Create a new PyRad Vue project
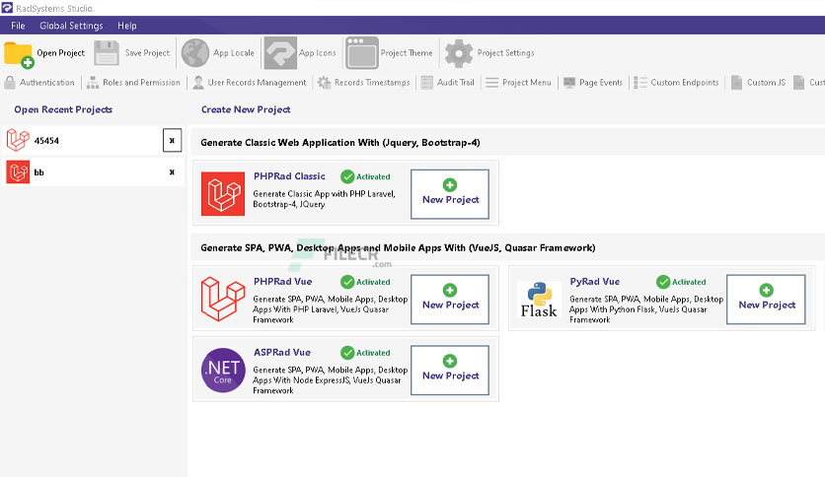Image resolution: width=825 pixels, height=477 pixels. point(766,299)
